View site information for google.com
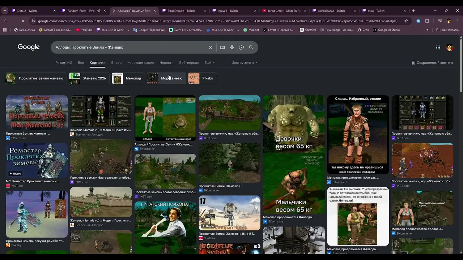The width and height of the screenshot is (463, 260). tap(33, 21)
